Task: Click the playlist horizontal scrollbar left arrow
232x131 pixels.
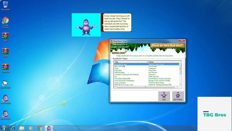Action: [x=115, y=87]
